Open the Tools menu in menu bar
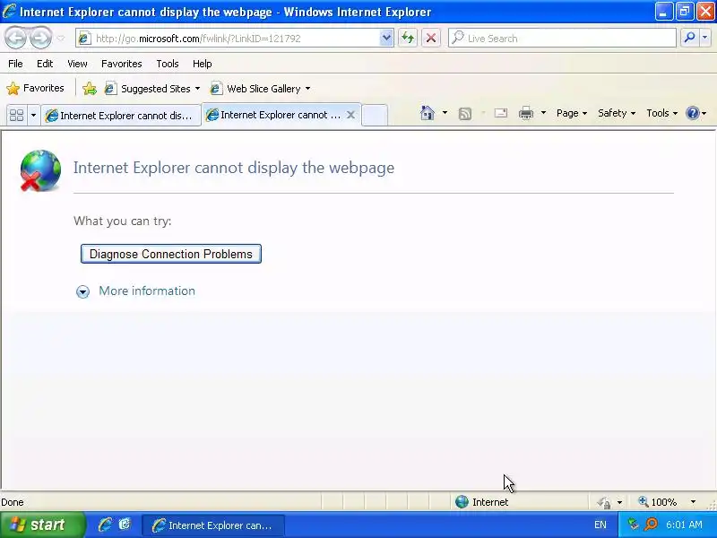The image size is (717, 538). pos(168,64)
